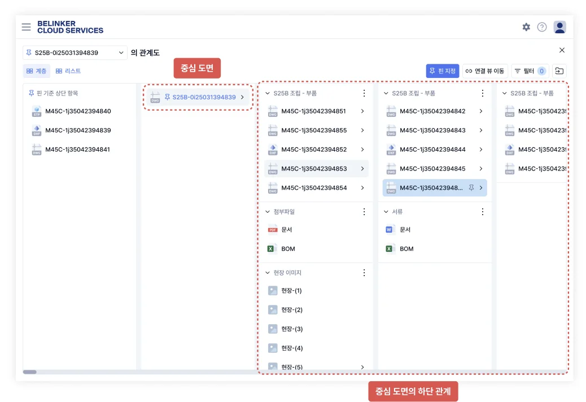Click the help question mark icon
This screenshot has height=402, width=586.
tap(542, 27)
